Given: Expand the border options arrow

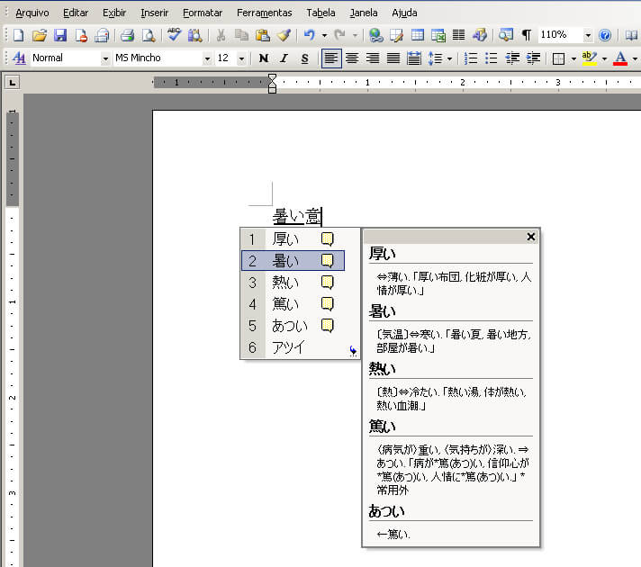Looking at the screenshot, I should click(573, 58).
